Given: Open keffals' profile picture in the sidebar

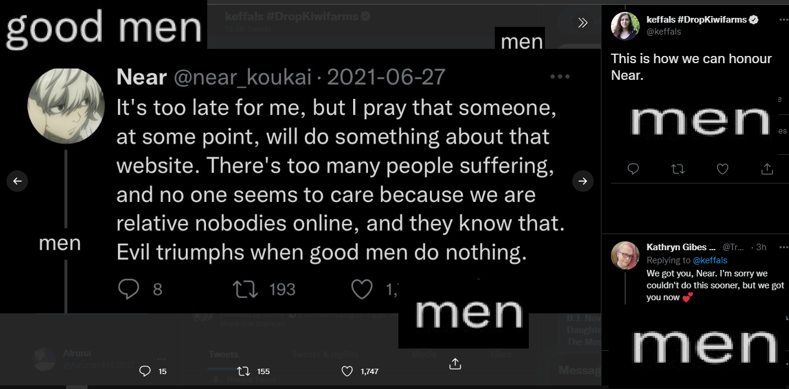Looking at the screenshot, I should [625, 26].
